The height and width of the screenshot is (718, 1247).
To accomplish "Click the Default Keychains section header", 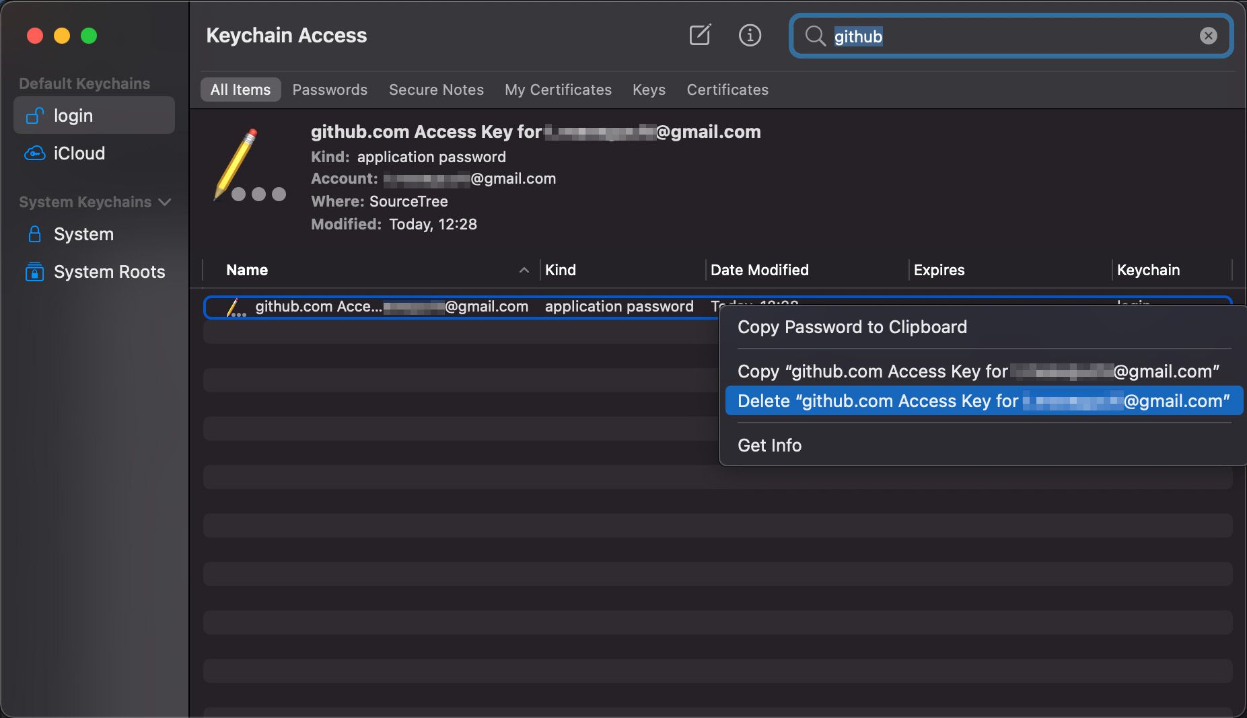I will 85,83.
